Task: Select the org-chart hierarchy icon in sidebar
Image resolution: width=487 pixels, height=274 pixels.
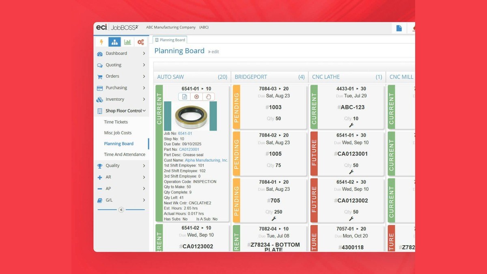Action: (x=114, y=42)
